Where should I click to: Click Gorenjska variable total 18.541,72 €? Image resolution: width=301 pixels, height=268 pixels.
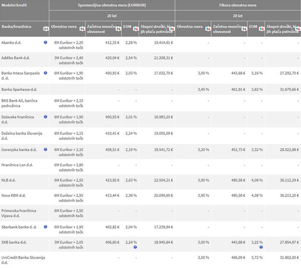[163, 150]
